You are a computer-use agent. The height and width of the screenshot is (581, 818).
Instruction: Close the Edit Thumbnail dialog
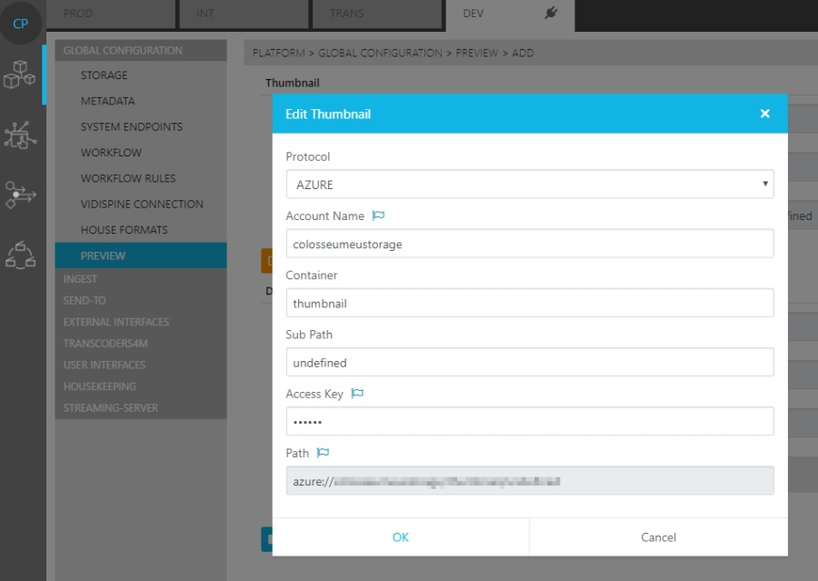pos(764,114)
